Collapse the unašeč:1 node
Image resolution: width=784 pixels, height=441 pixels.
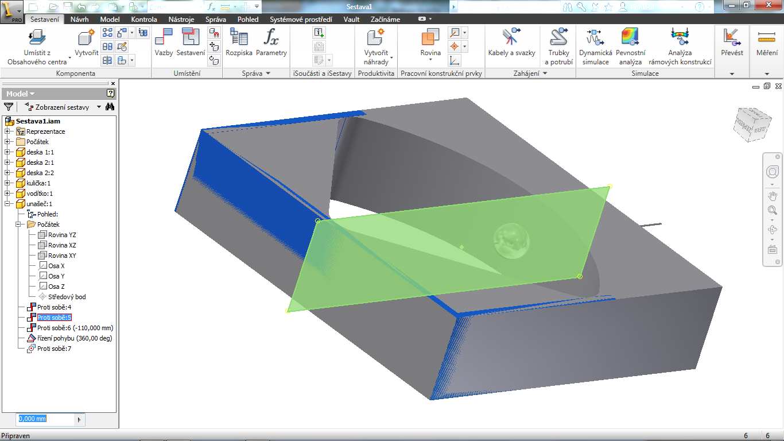(x=7, y=204)
